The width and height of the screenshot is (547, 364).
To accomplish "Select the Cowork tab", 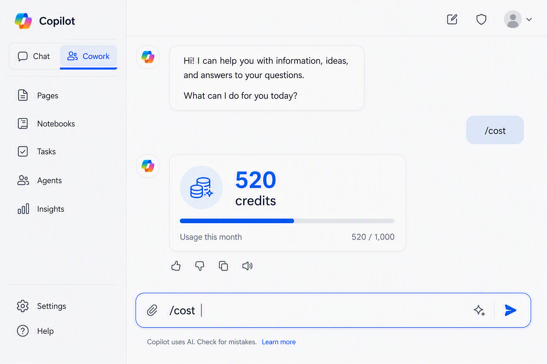I will coord(89,56).
